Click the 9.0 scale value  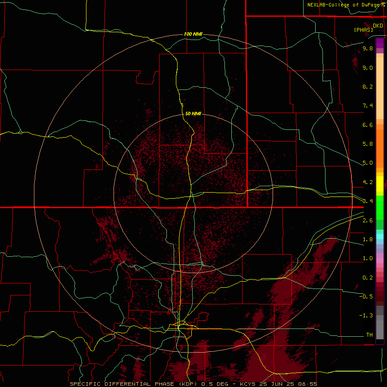pos(368,68)
